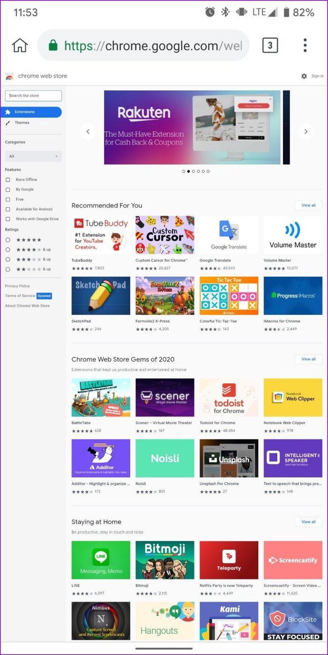Tap the browser home icon

pos(20,45)
